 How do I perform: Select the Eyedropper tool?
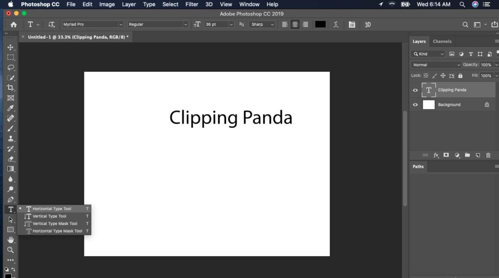point(11,108)
